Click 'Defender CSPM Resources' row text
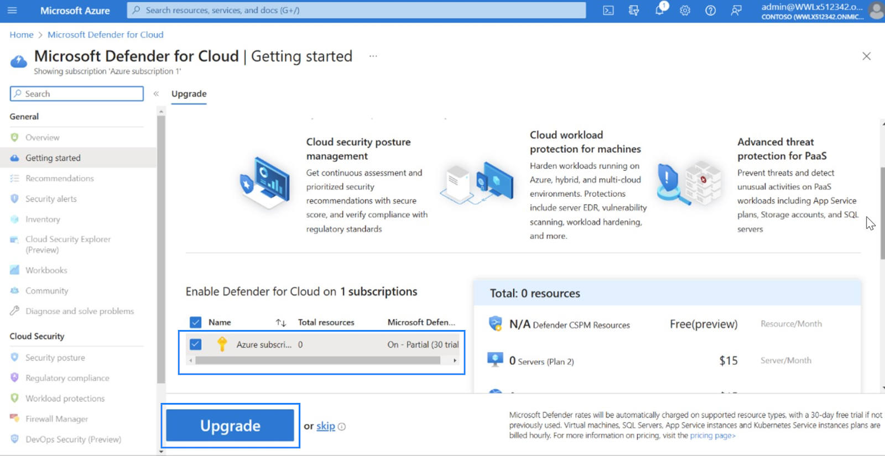Viewport: 885px width, 456px height. coord(581,325)
